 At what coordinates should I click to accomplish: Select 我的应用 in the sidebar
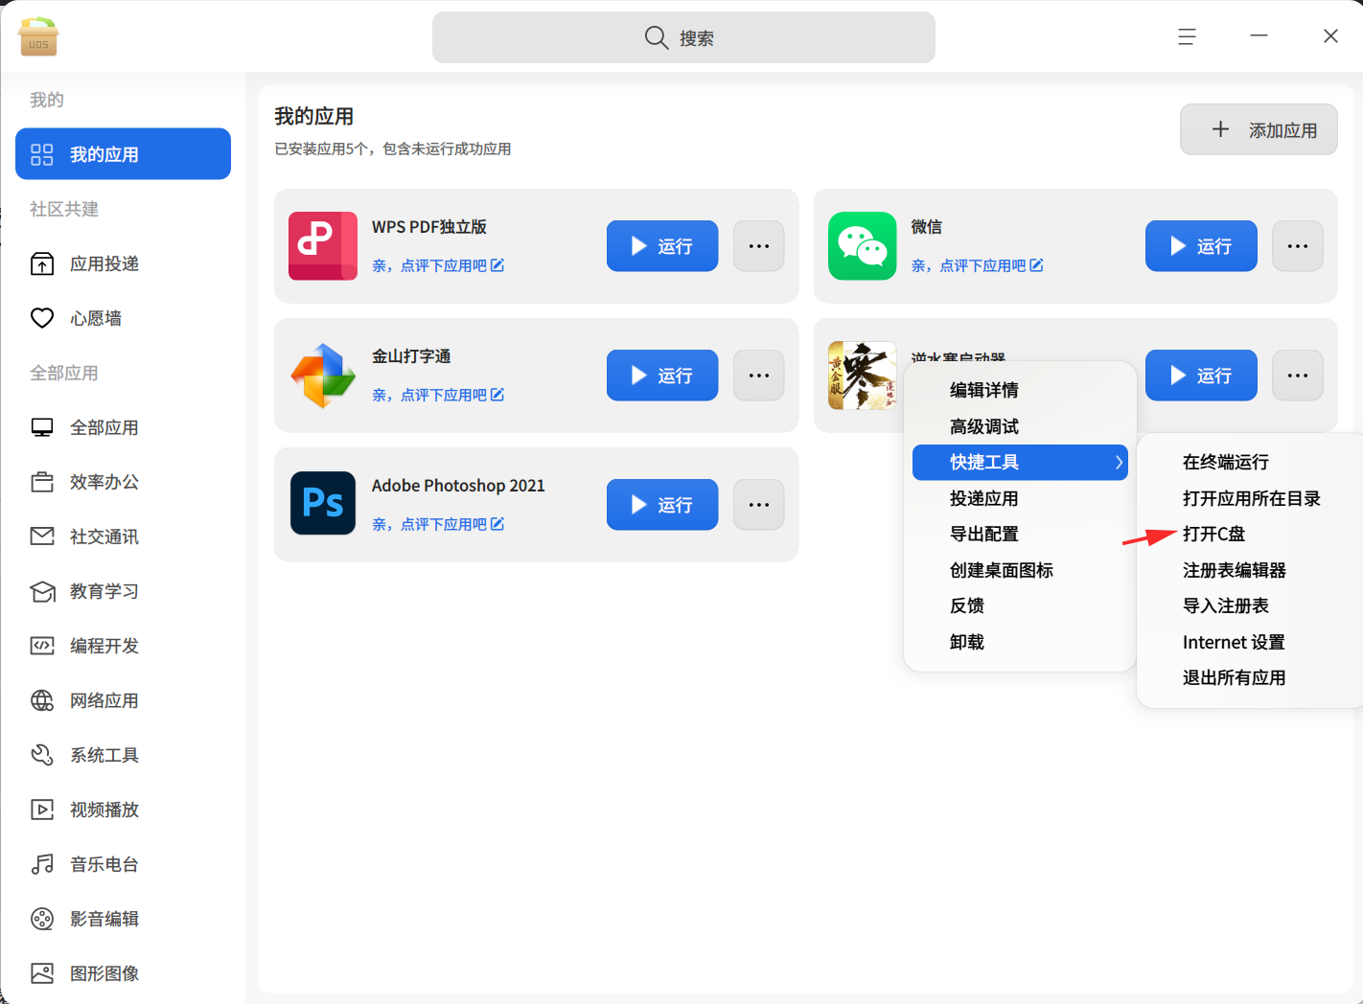coord(123,154)
